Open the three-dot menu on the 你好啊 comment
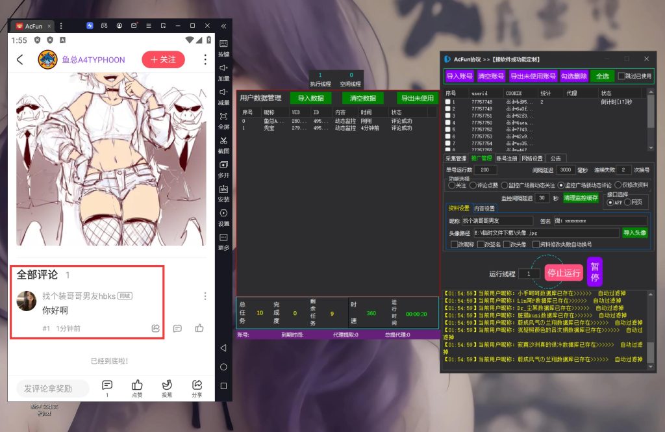Screen dimensions: 665x432 point(205,296)
